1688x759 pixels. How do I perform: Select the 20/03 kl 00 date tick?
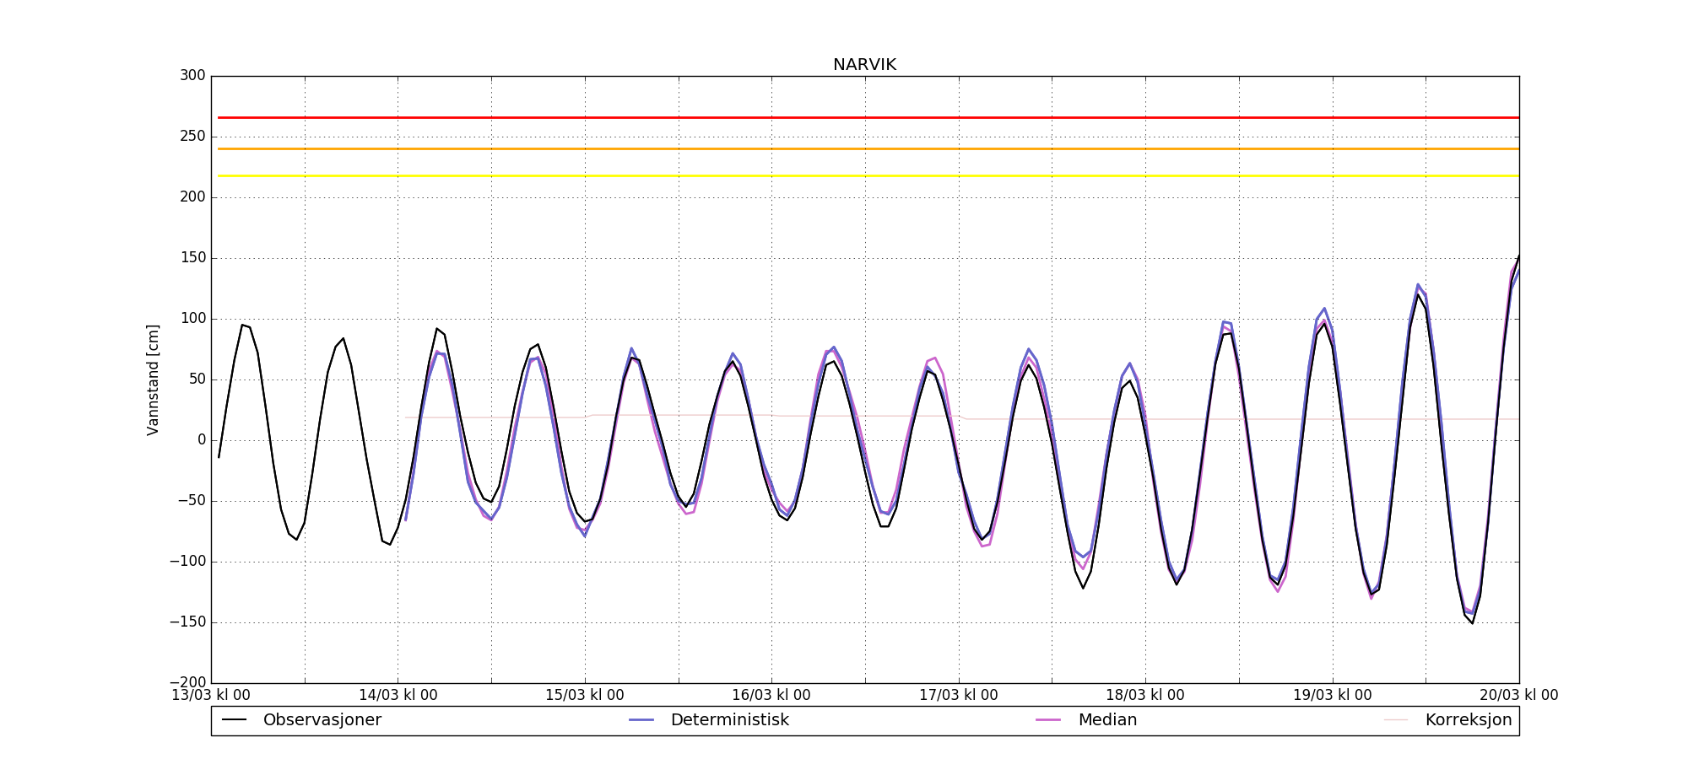pyautogui.click(x=1518, y=696)
